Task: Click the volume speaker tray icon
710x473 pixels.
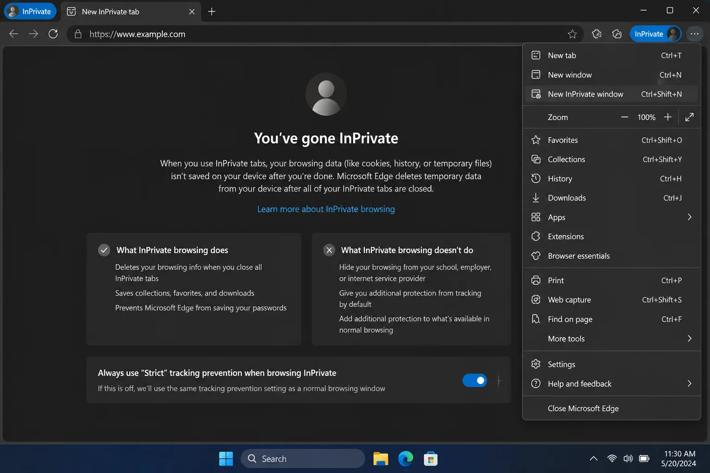Action: point(628,459)
